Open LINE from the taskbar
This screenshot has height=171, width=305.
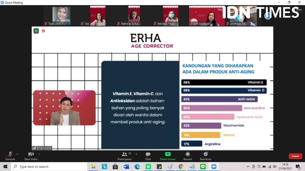click(203, 166)
